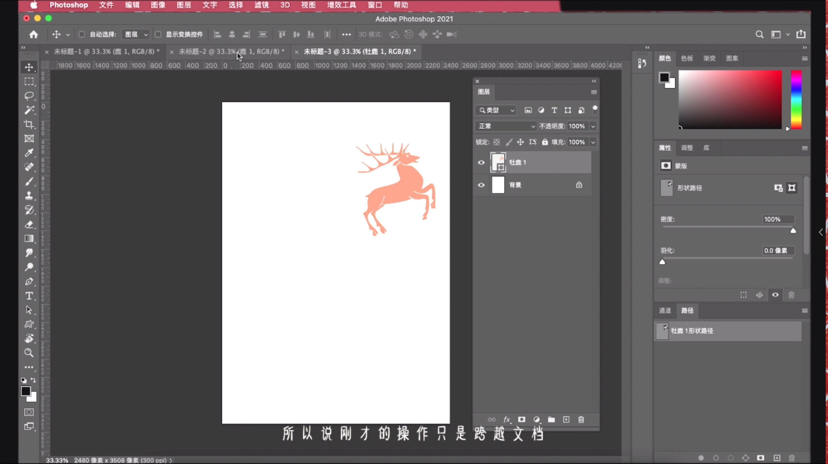
Task: Select the Lasso tool
Action: click(29, 96)
